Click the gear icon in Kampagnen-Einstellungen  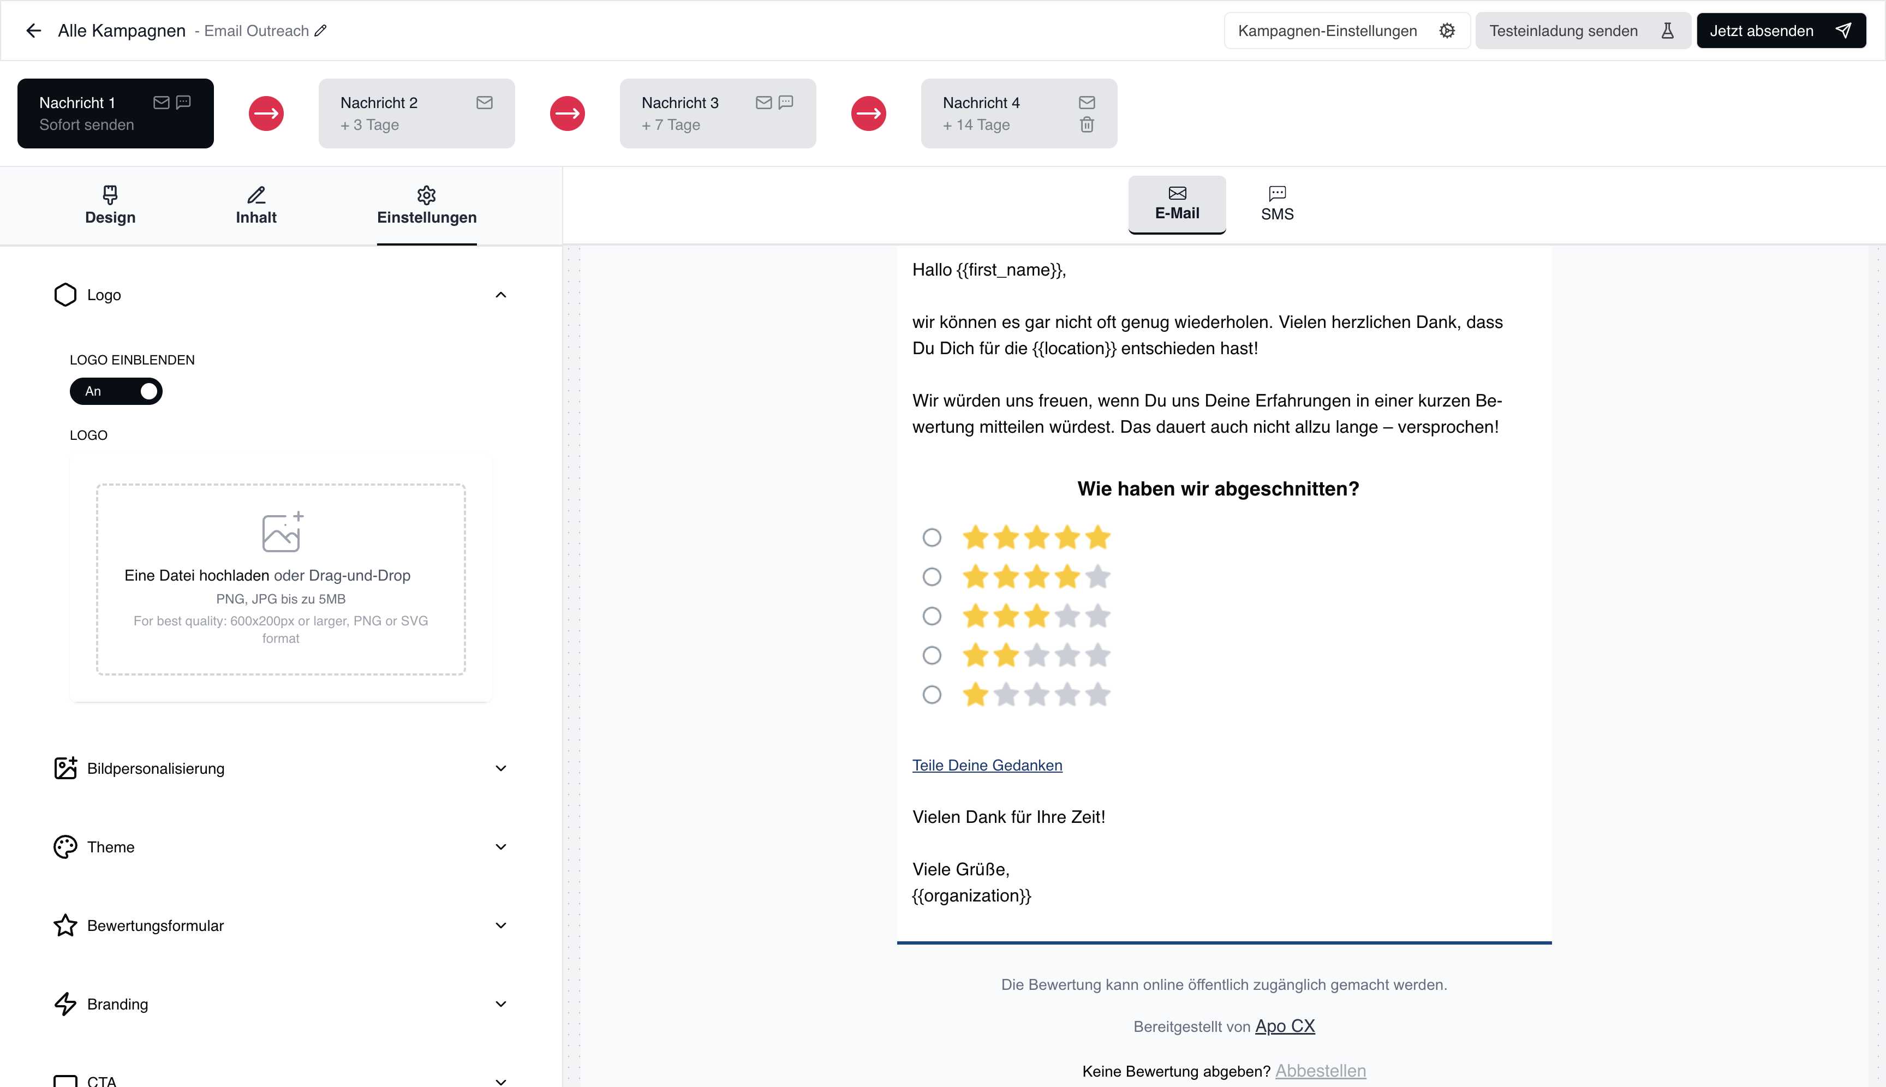(1446, 31)
